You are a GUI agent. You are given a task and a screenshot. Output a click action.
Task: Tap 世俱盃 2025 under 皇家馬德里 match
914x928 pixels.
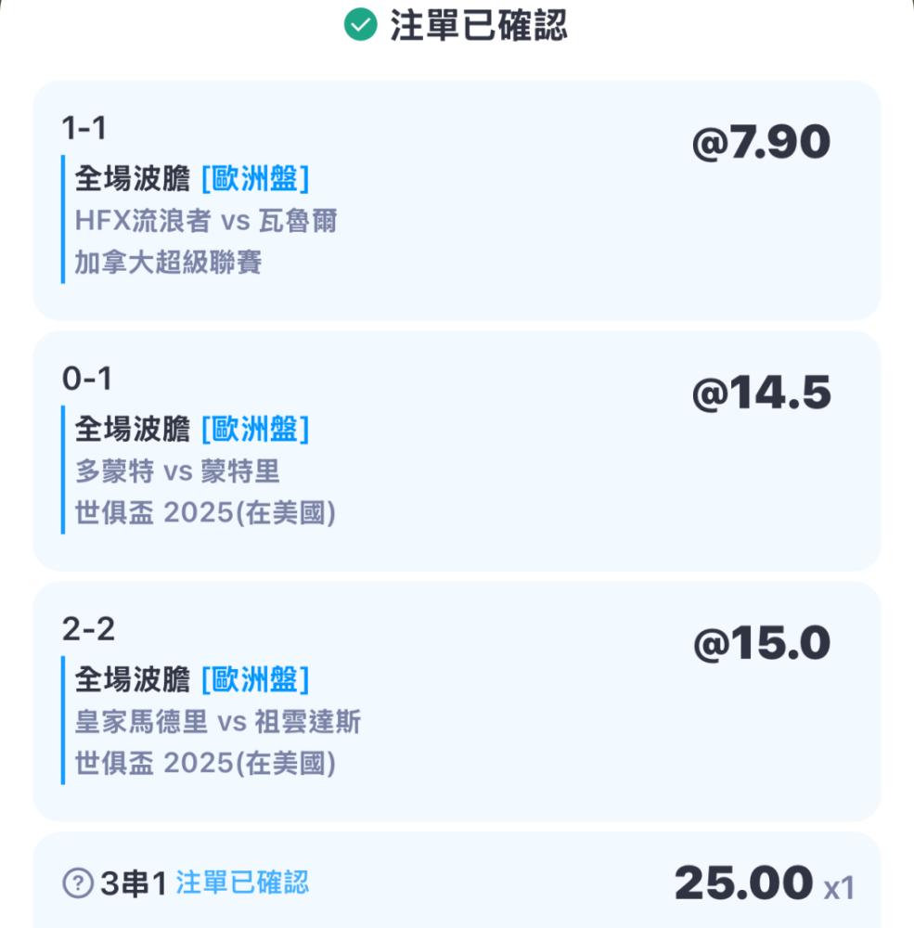pyautogui.click(x=205, y=763)
